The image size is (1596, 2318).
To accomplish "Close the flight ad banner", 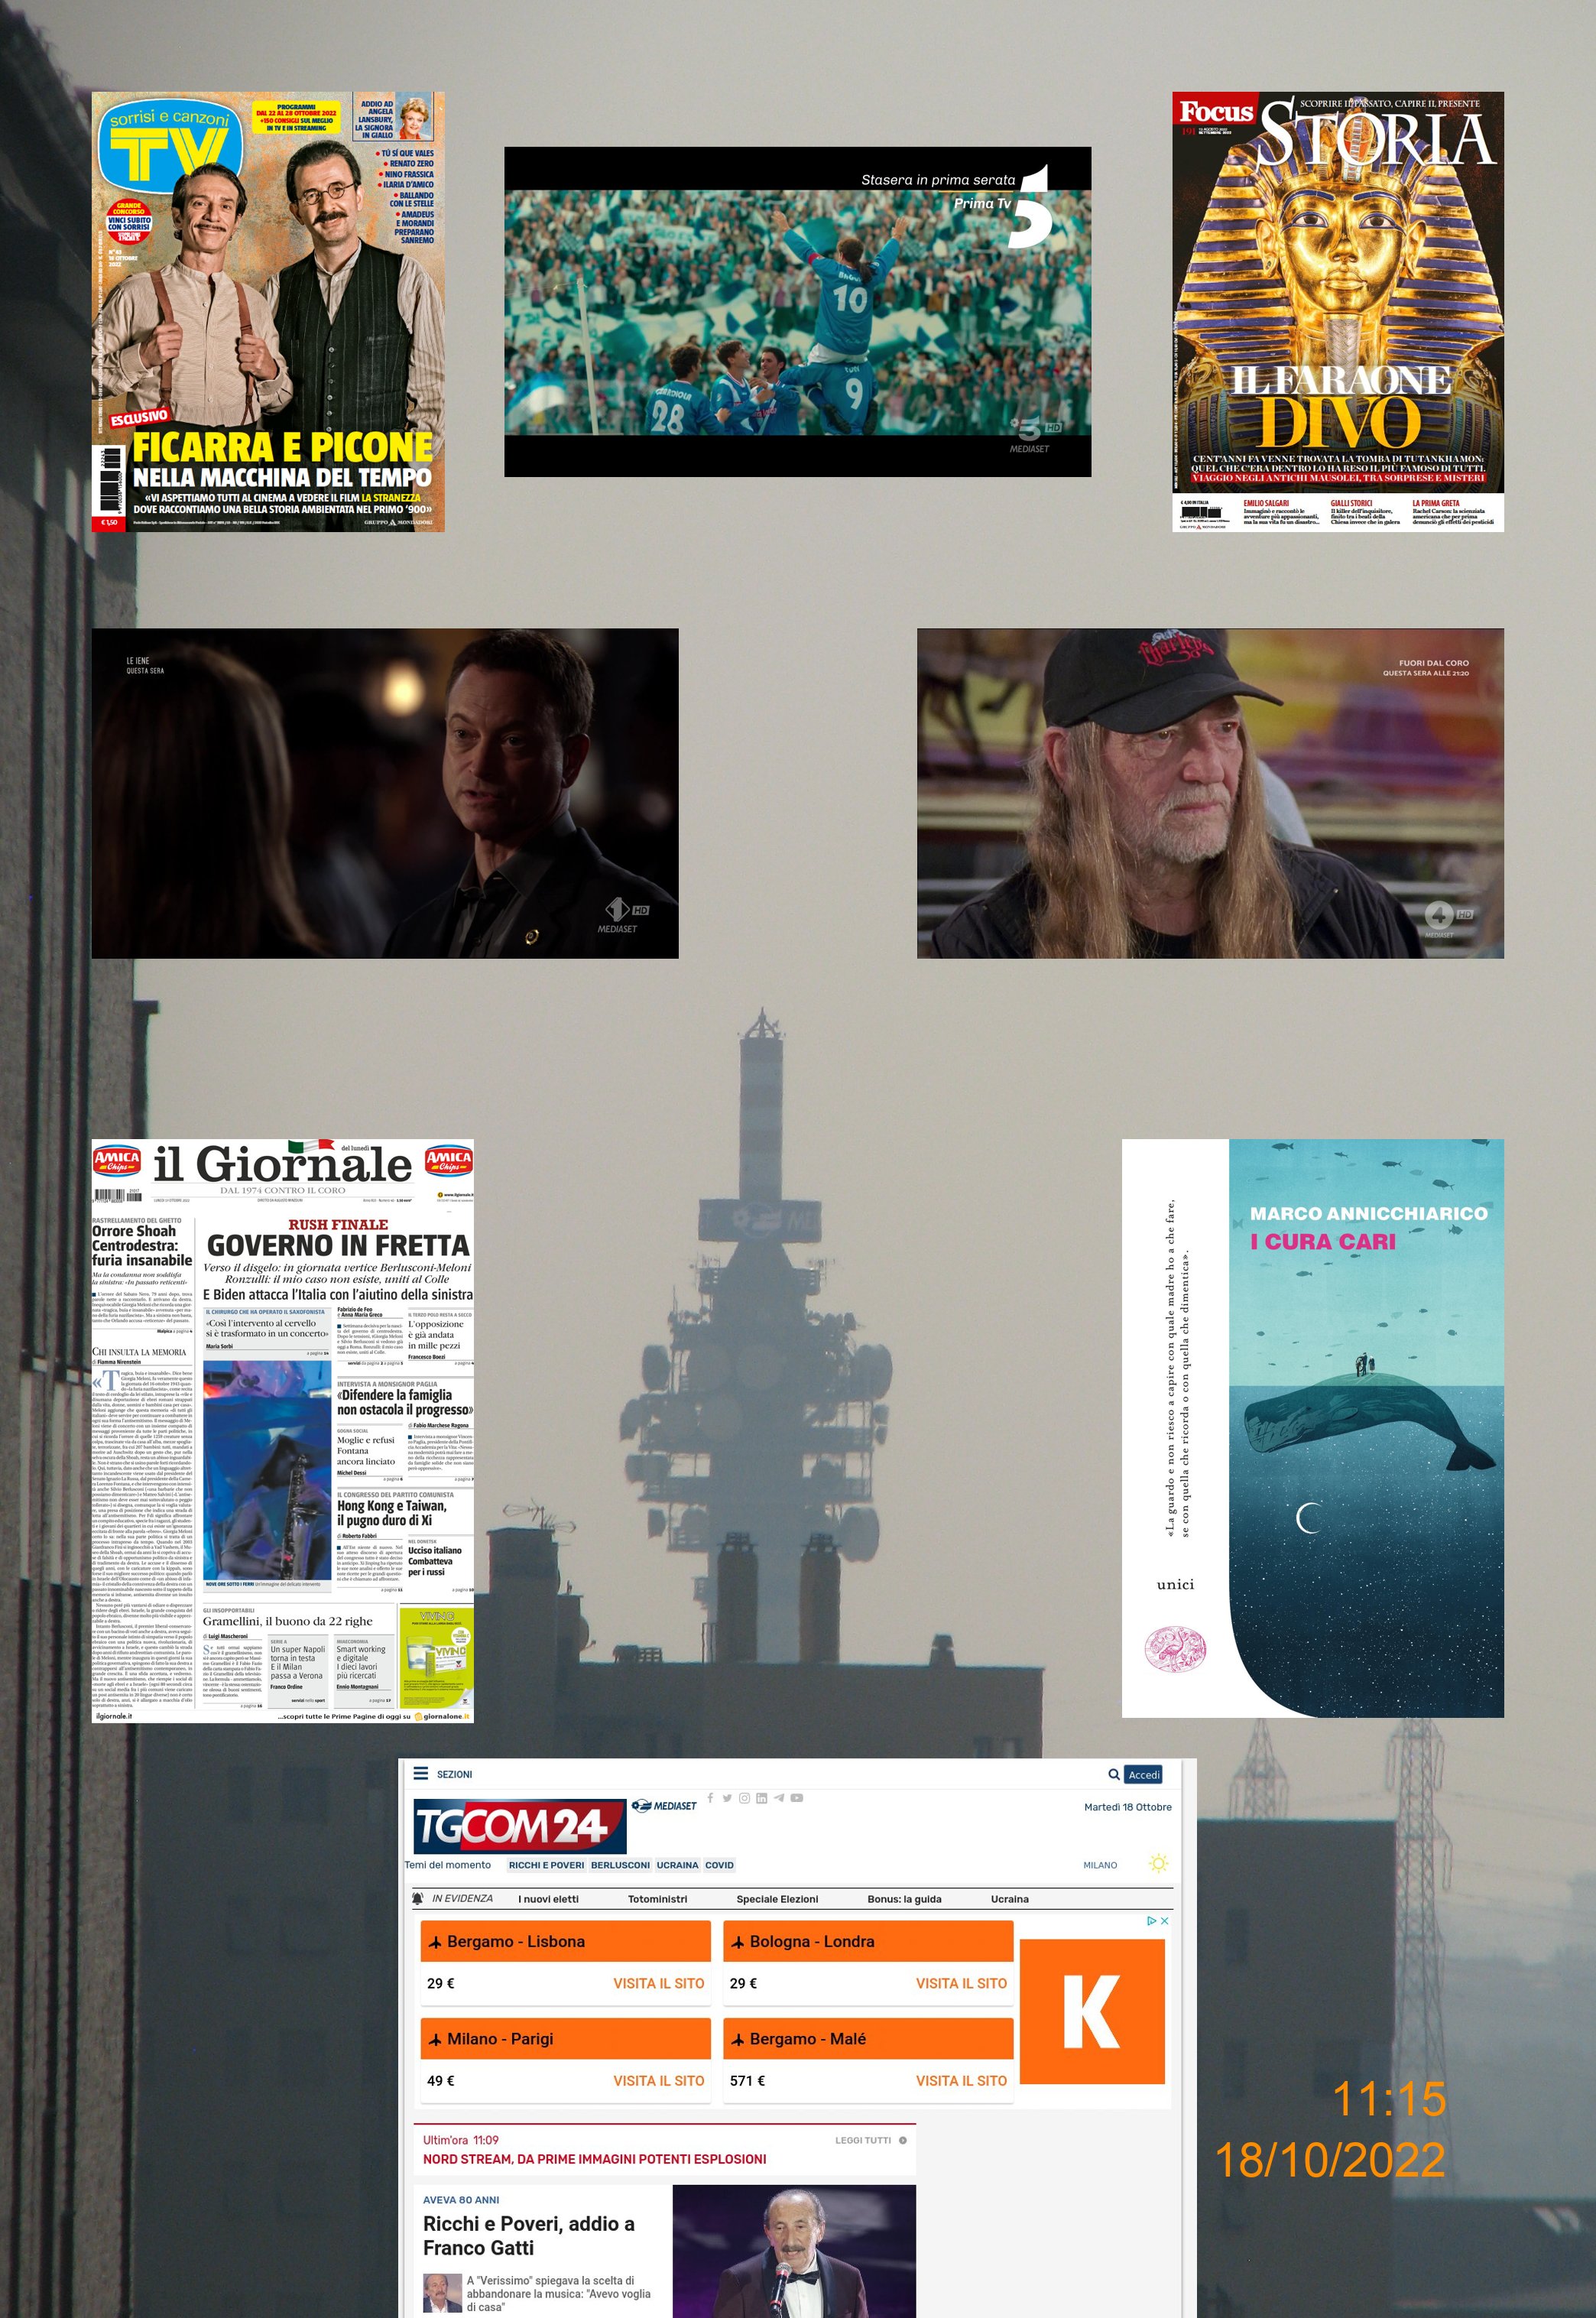I will tap(1164, 1921).
